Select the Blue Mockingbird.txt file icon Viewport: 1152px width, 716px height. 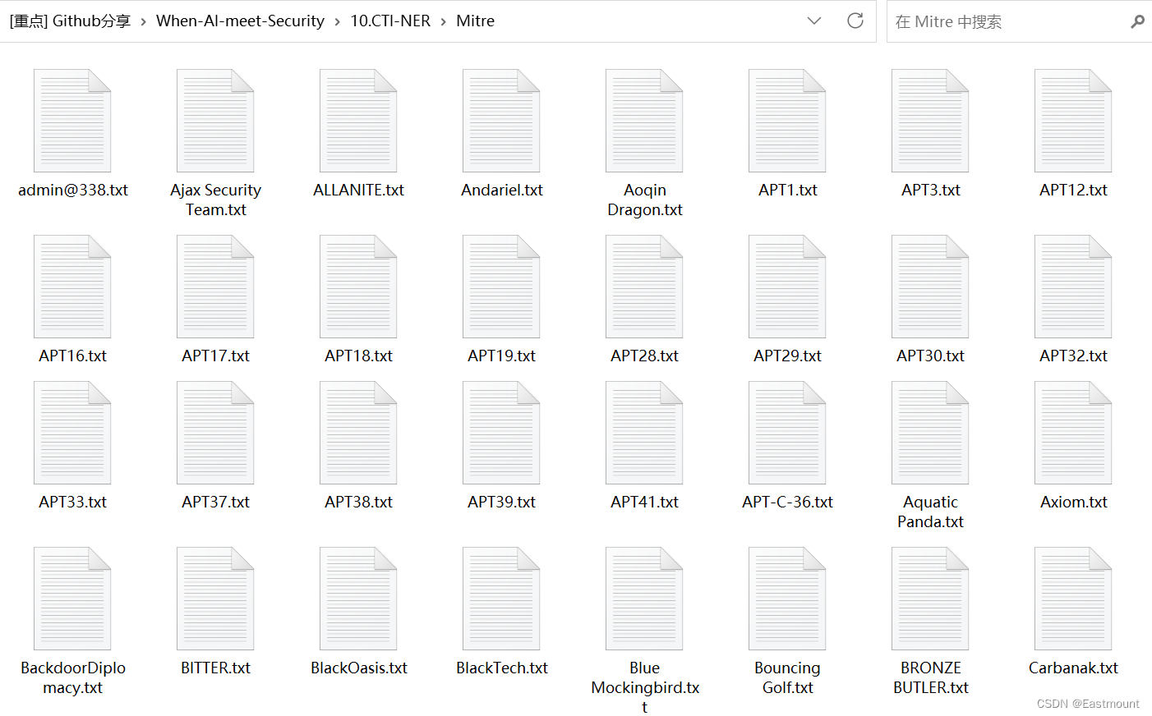(x=644, y=599)
